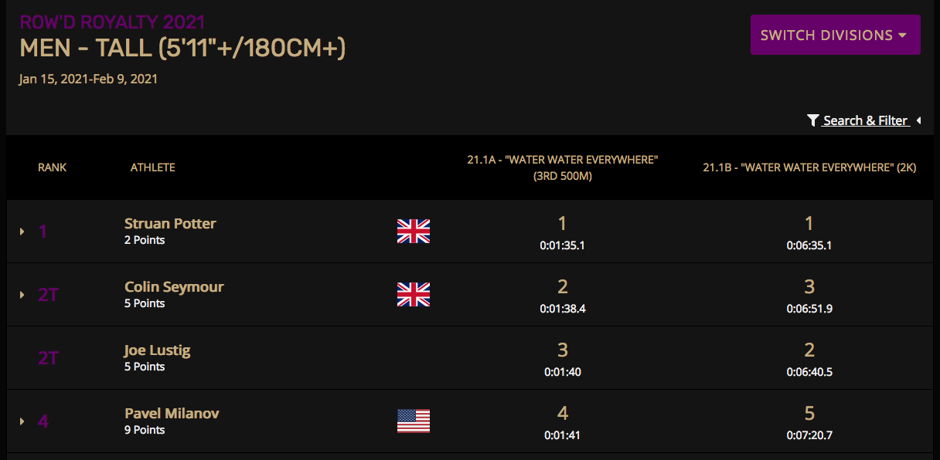Click Colin Seymour's UK flag icon

tap(414, 295)
